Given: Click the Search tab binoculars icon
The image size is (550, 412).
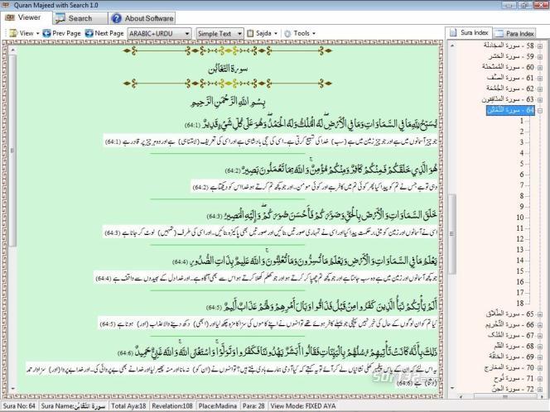Looking at the screenshot, I should click(60, 18).
